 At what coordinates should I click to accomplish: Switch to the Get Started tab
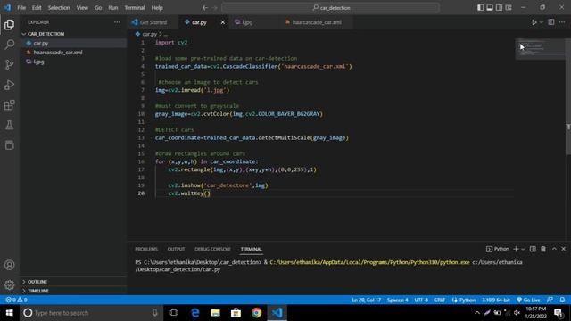click(153, 22)
